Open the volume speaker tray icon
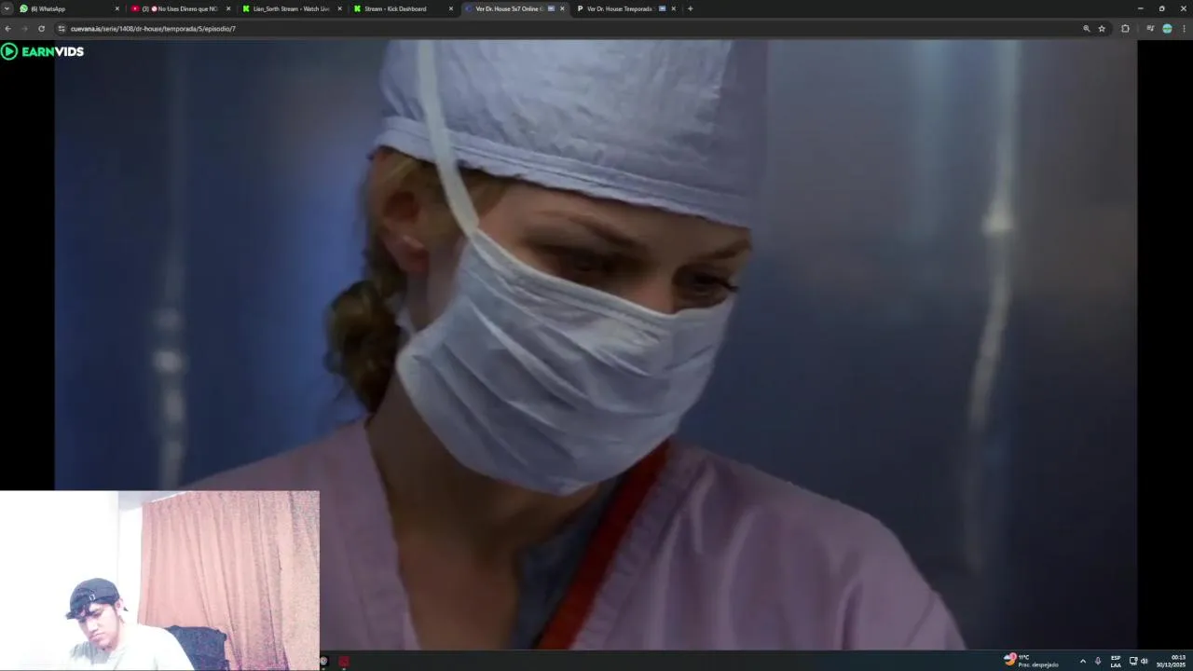1193x671 pixels. pos(1145,661)
